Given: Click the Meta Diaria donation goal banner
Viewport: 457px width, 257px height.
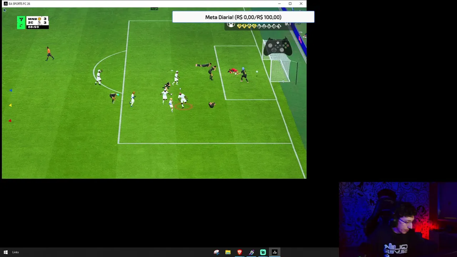Looking at the screenshot, I should 243,17.
